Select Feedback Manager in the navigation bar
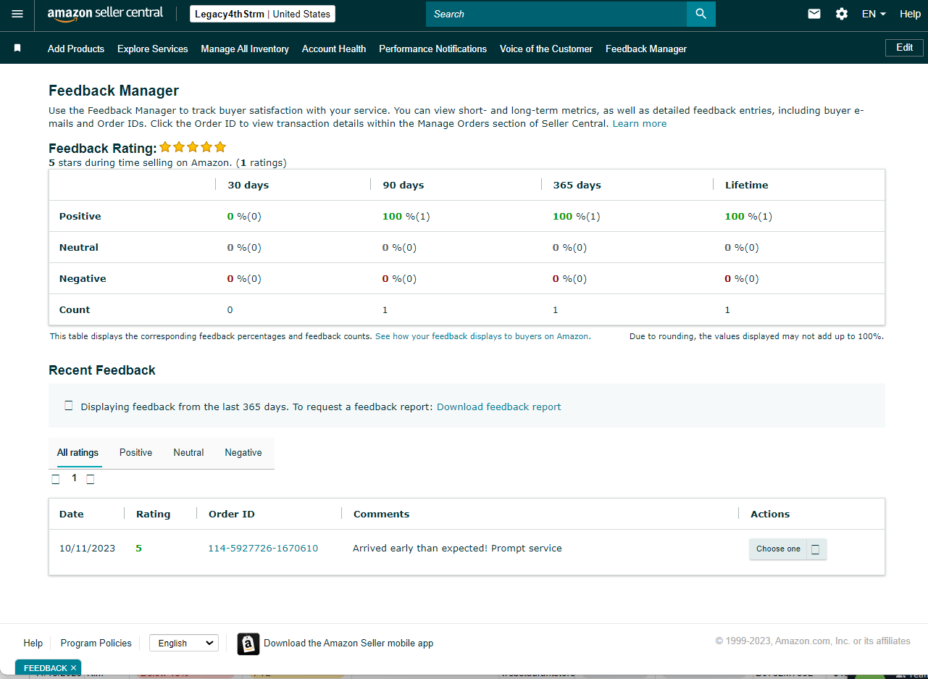The height and width of the screenshot is (679, 928). point(646,49)
